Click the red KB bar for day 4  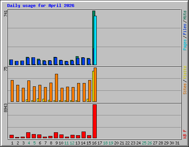[28, 135]
